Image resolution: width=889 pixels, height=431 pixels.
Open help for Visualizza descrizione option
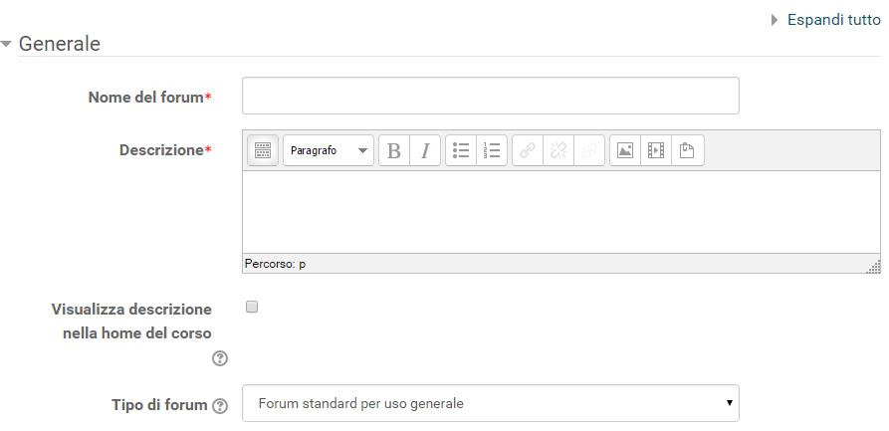[x=220, y=358]
